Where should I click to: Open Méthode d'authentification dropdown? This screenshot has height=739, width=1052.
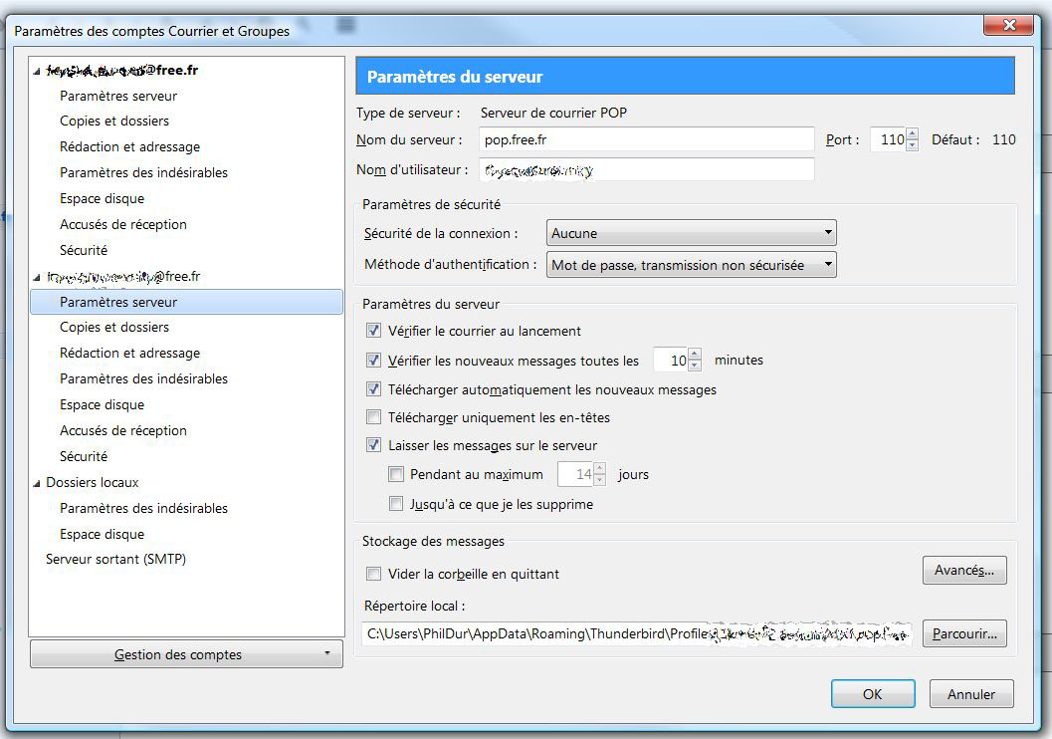click(691, 265)
